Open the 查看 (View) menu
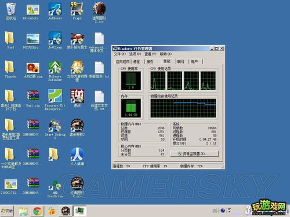The height and width of the screenshot is (217, 290). coord(150,54)
